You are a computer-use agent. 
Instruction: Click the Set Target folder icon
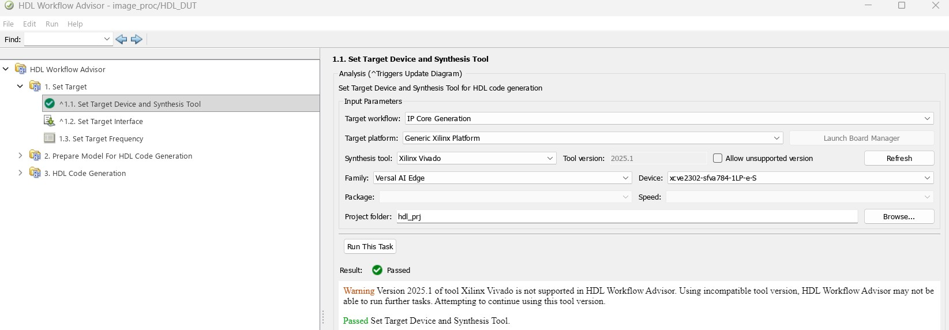pyautogui.click(x=35, y=87)
